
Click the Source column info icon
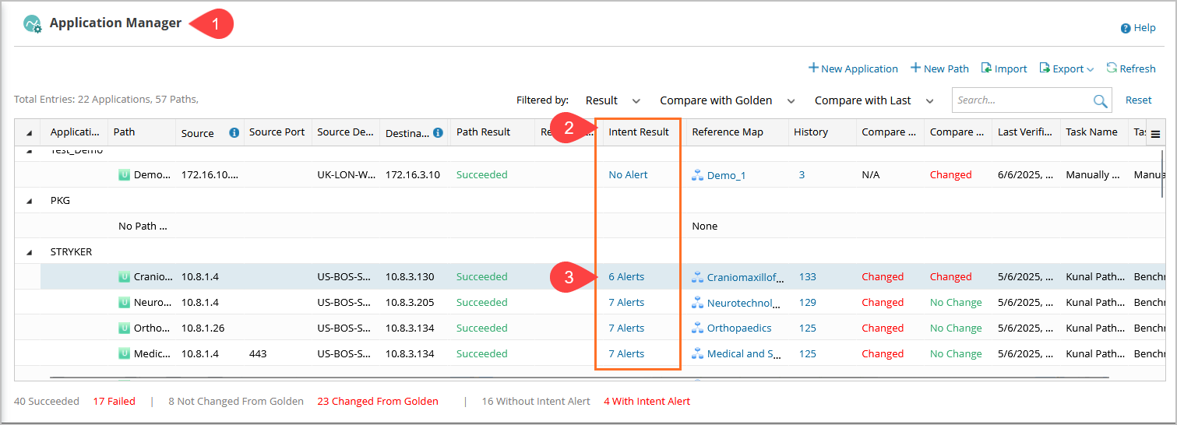(x=234, y=133)
